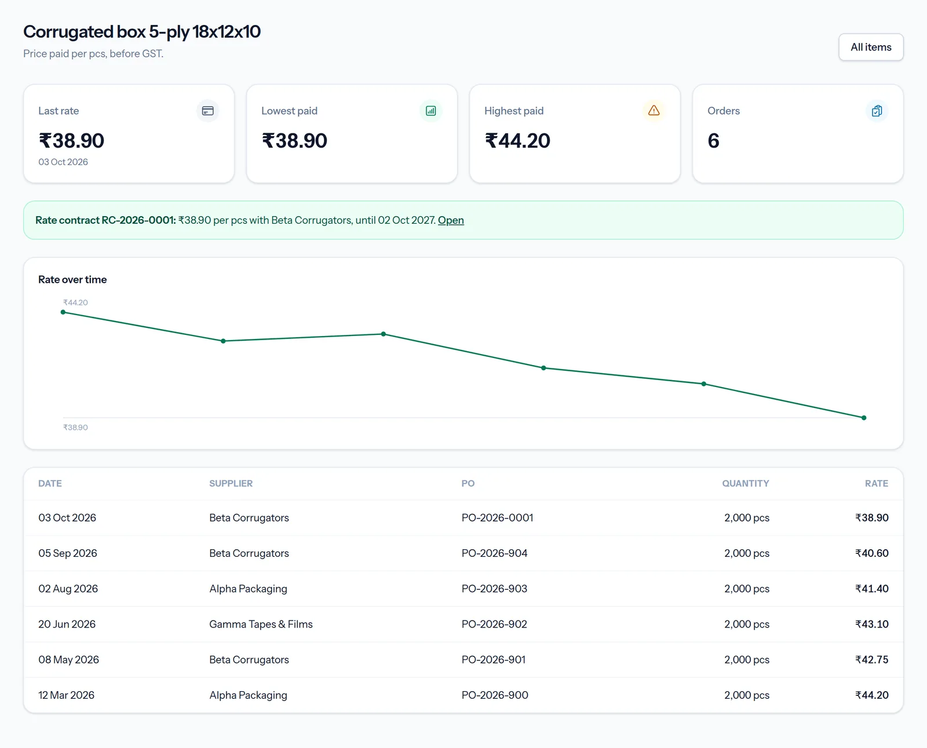Select the 05 Sep 2026 date cell
The width and height of the screenshot is (927, 748).
point(68,553)
